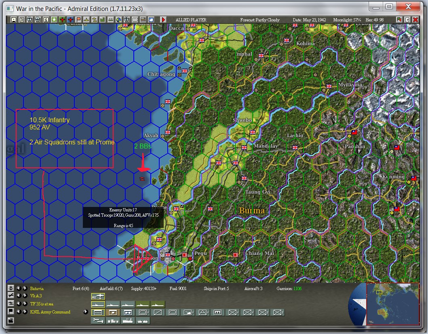This screenshot has width=428, height=334.
Task: Go to previous air unit before VkA 3
Action: point(19,296)
